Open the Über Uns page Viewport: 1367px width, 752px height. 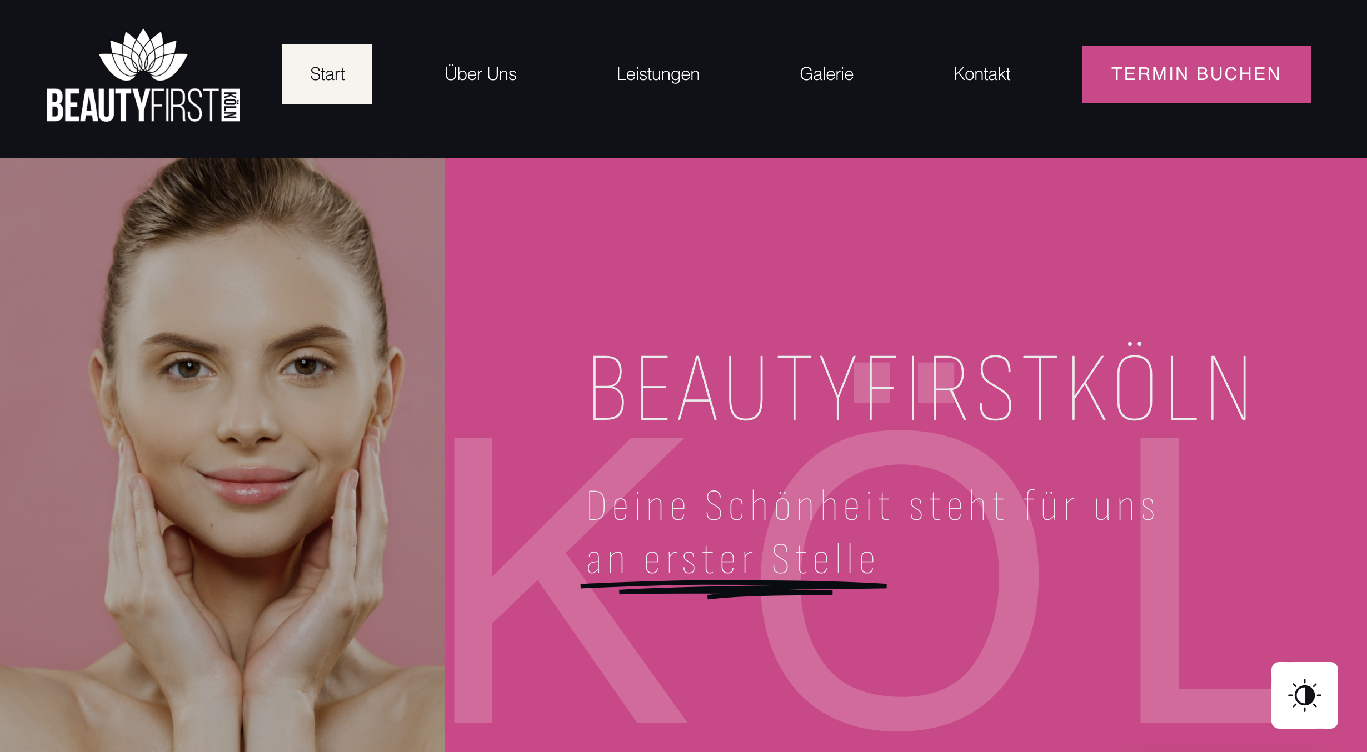481,74
